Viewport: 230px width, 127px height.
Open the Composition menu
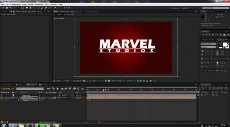[16, 5]
